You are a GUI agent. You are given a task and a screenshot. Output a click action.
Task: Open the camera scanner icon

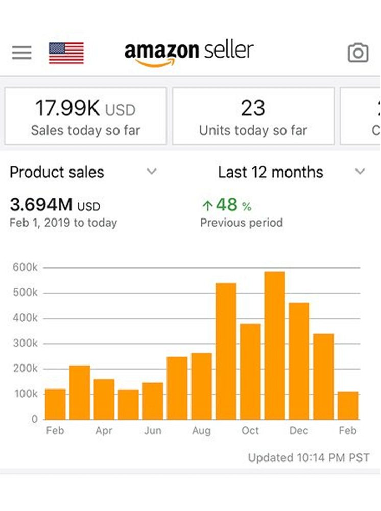click(358, 53)
